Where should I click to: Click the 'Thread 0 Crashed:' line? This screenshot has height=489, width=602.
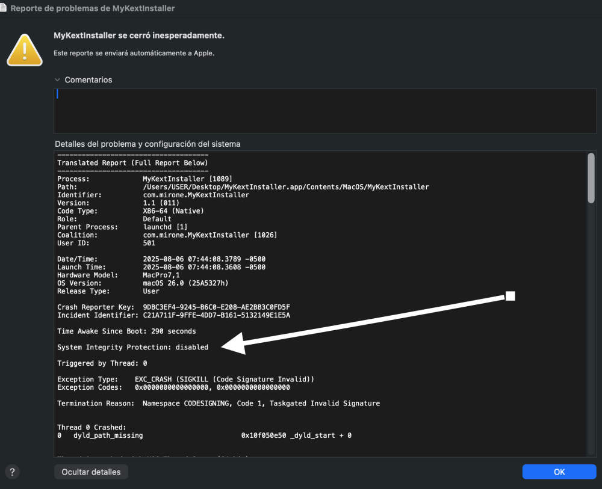click(x=92, y=428)
